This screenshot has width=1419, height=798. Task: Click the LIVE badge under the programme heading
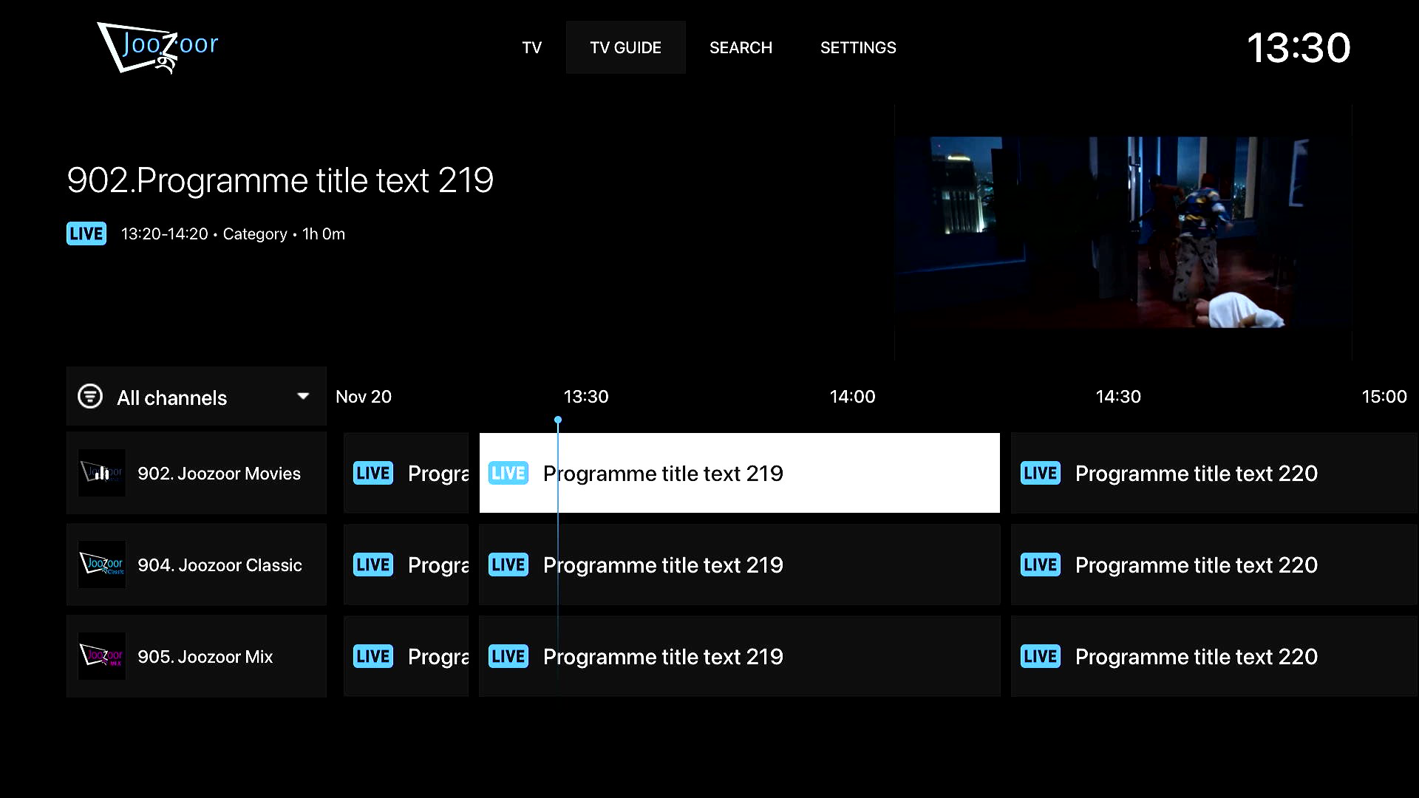(x=86, y=233)
